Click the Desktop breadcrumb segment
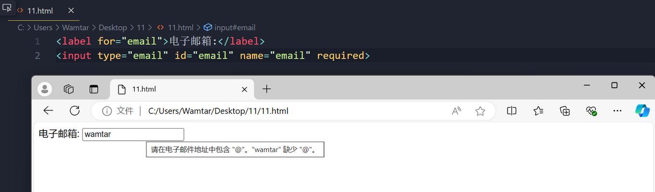The image size is (655, 192). (x=112, y=27)
